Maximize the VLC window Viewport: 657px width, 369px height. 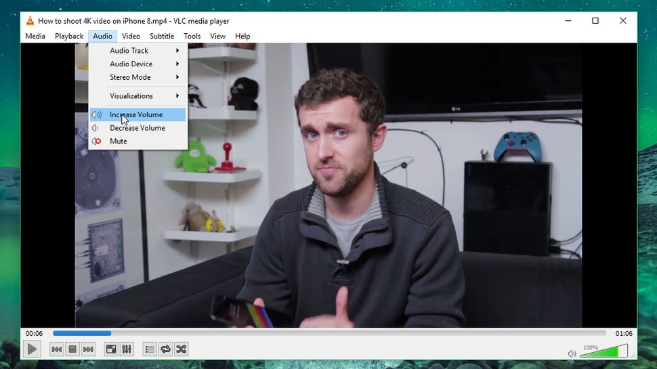[595, 20]
